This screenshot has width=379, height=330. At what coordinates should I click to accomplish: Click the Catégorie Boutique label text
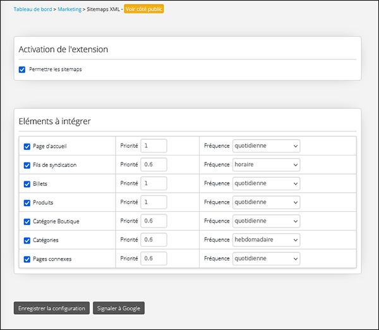pos(56,221)
